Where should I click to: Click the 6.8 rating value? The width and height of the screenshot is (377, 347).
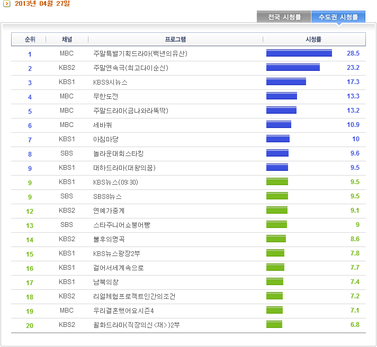coord(355,325)
